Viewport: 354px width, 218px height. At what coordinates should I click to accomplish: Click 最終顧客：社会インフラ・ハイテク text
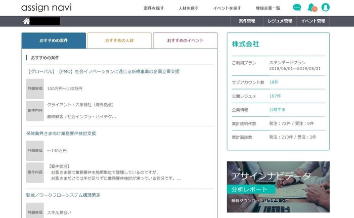[81, 117]
